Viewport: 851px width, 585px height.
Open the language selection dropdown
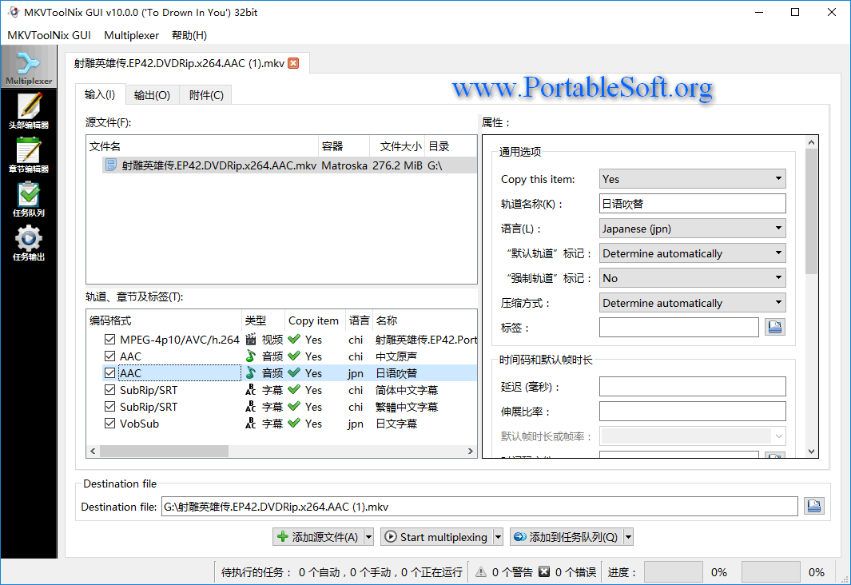pos(692,228)
